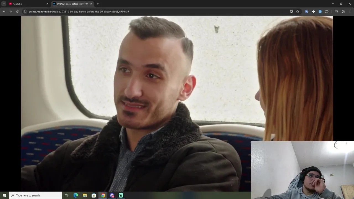Viewport: 354px width, 199px height.
Task: Install app icon in address bar
Action: 291,12
